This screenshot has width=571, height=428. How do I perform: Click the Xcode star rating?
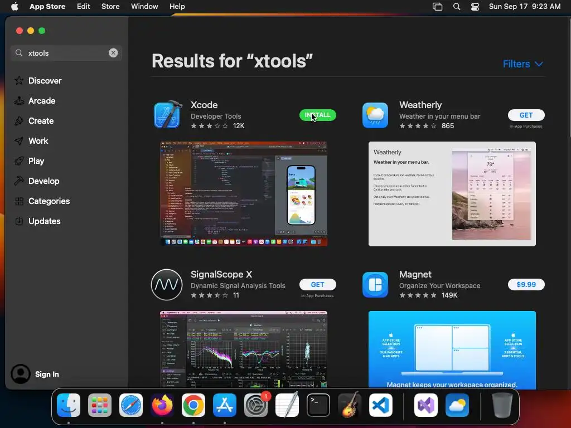210,126
